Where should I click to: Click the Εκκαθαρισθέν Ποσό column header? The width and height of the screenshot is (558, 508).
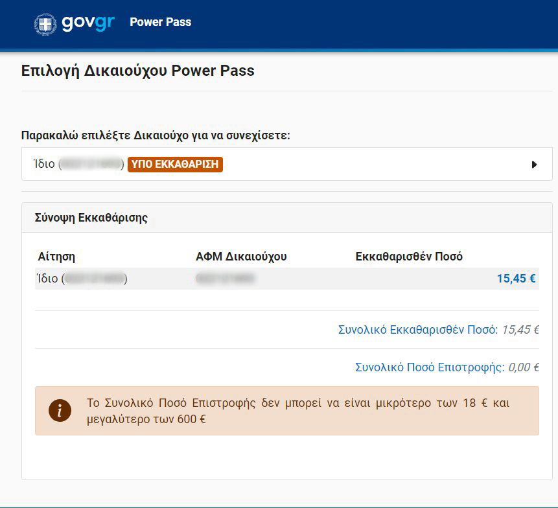coord(409,257)
